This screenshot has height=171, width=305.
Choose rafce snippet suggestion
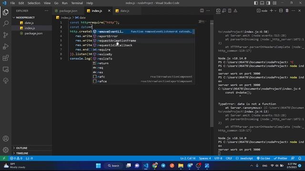coord(143,81)
